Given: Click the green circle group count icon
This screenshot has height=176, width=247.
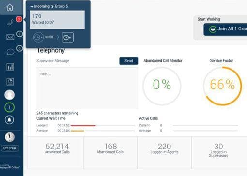Looking at the screenshot, I should click(9, 107).
